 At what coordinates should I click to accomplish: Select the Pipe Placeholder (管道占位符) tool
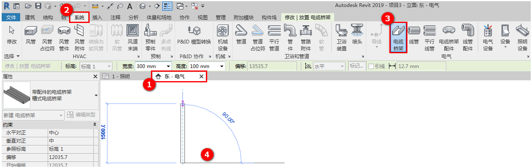click(x=258, y=37)
